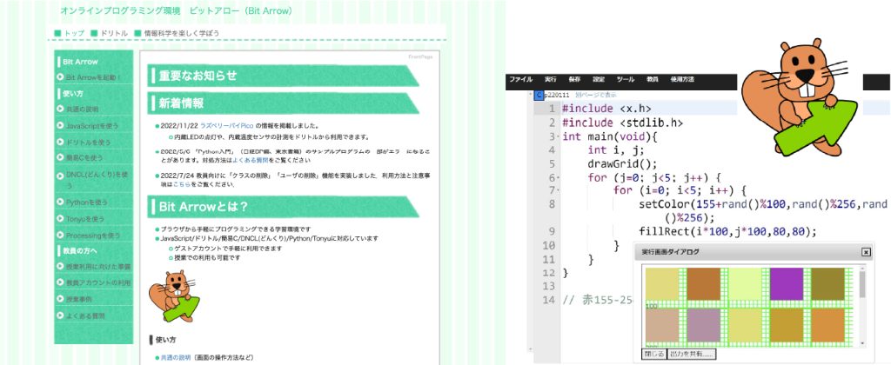Open the 共通の説明 link under the 使い方 heading
This screenshot has width=891, height=365.
[174, 358]
